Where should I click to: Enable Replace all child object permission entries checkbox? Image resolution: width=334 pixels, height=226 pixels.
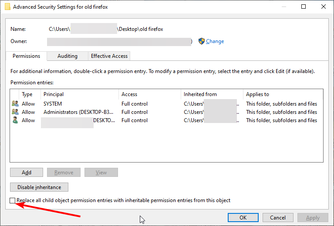point(12,200)
